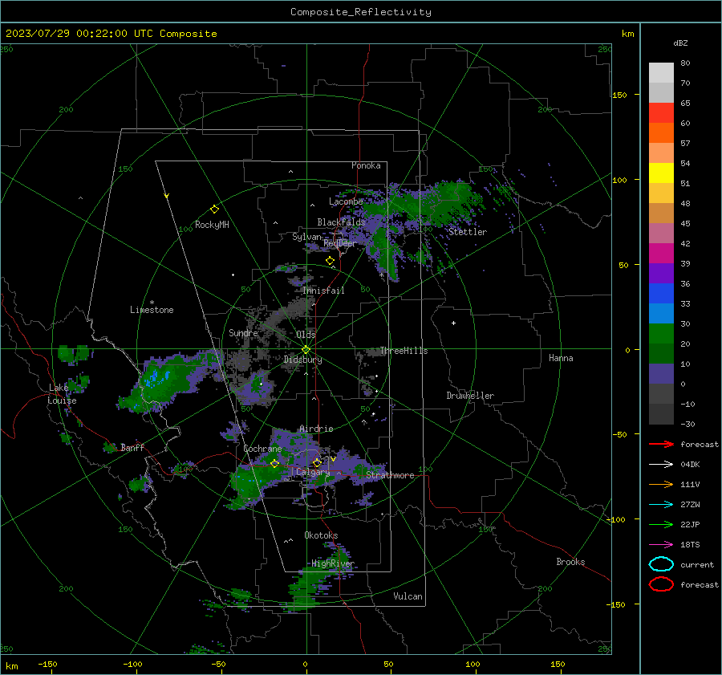722x675 pixels.
Task: Click the green 22JP arrow legend icon
Action: click(661, 524)
